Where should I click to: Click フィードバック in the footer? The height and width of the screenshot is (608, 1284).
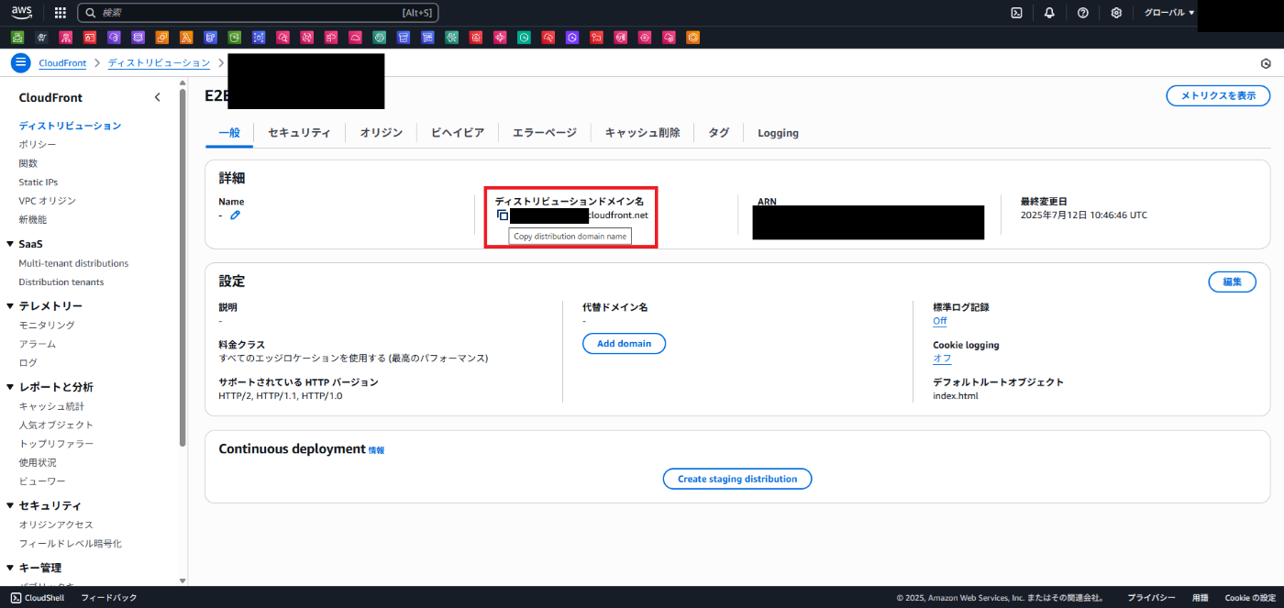pyautogui.click(x=109, y=597)
